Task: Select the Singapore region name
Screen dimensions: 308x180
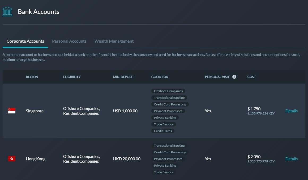Action: click(x=35, y=111)
